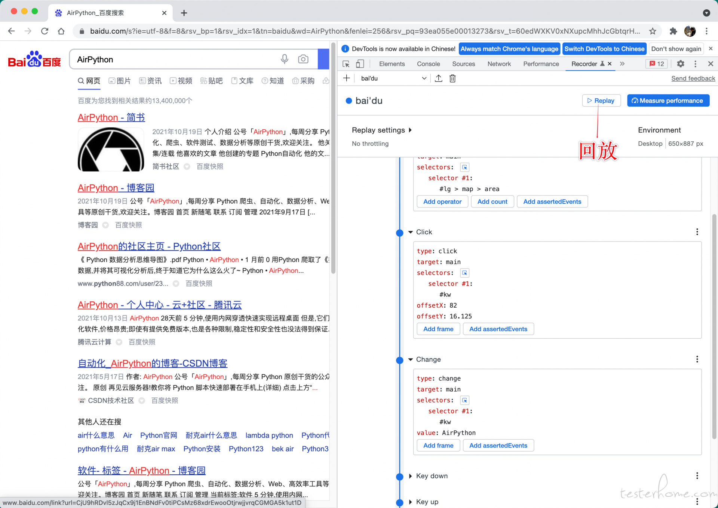Image resolution: width=718 pixels, height=508 pixels.
Task: Open the 简书 result thumbnail image
Action: tap(111, 149)
